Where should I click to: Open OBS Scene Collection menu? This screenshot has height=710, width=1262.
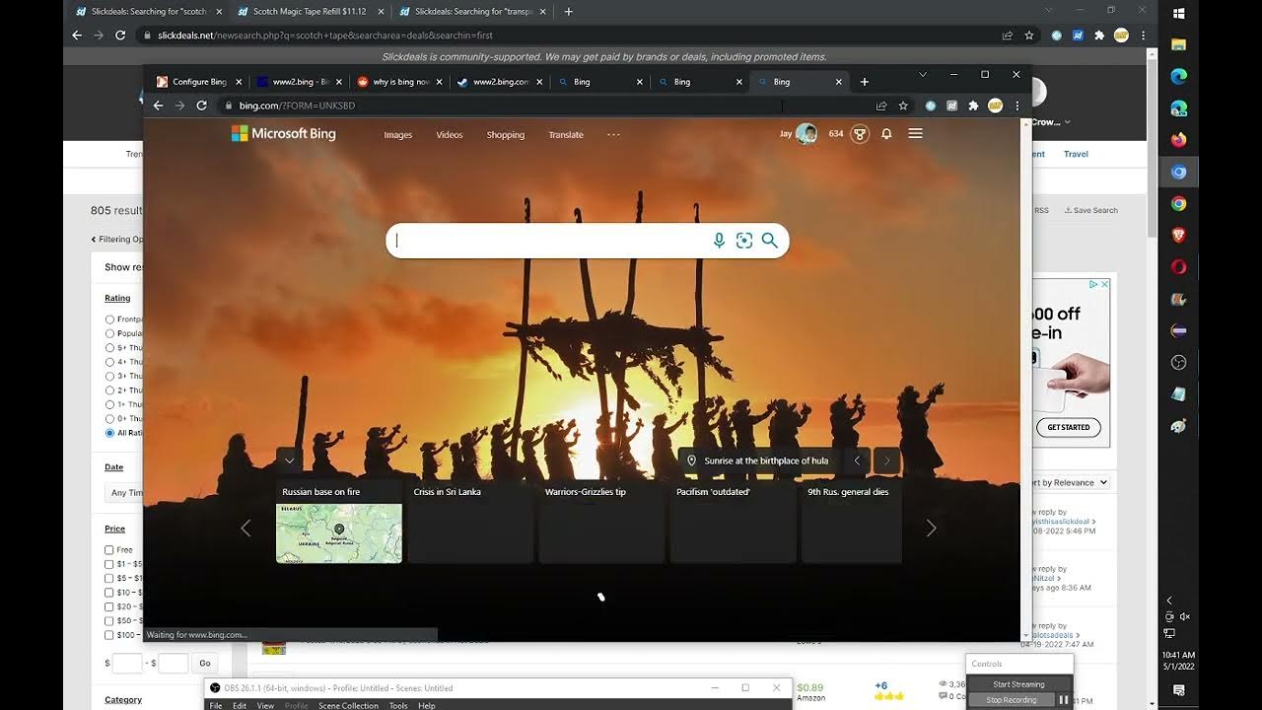point(348,705)
